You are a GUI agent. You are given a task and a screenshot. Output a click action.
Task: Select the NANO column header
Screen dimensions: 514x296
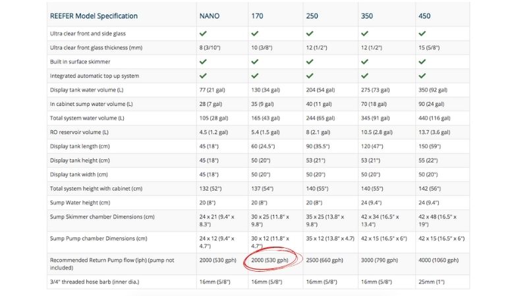209,16
